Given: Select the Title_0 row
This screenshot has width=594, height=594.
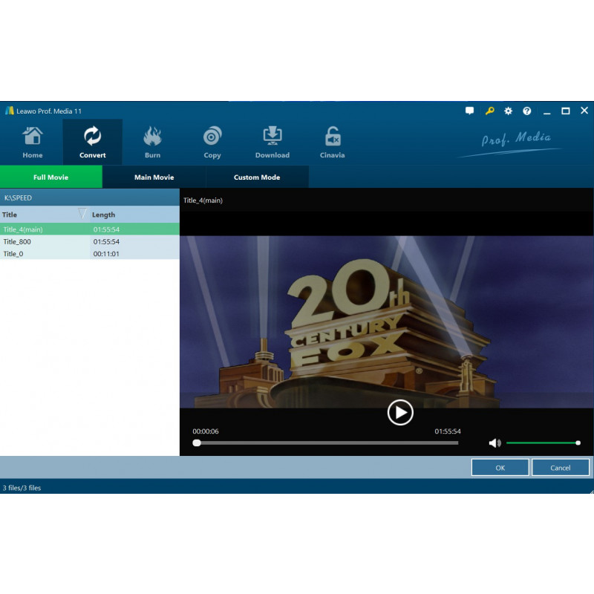Looking at the screenshot, I should coord(90,254).
